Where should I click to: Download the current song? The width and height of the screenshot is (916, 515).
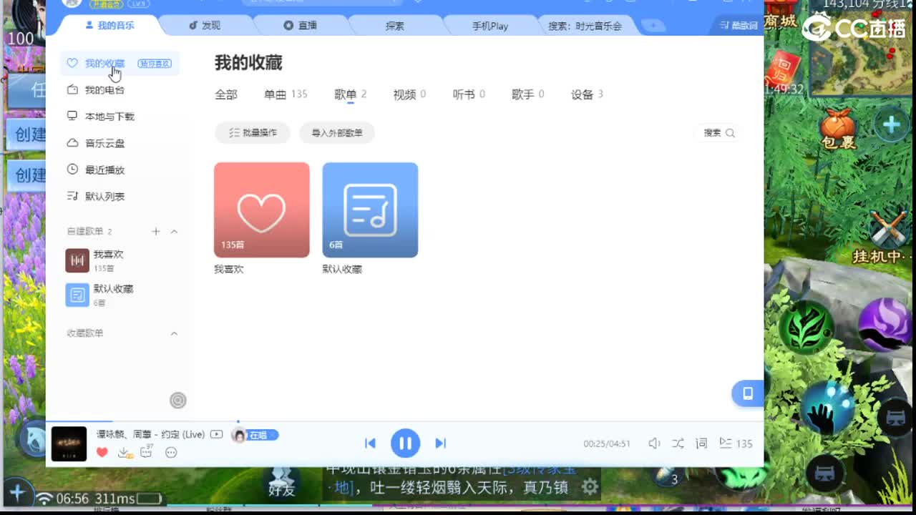(x=125, y=452)
